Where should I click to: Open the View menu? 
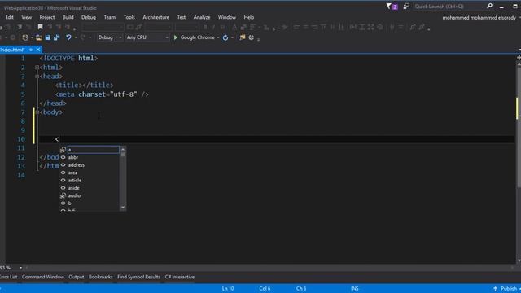[27, 17]
